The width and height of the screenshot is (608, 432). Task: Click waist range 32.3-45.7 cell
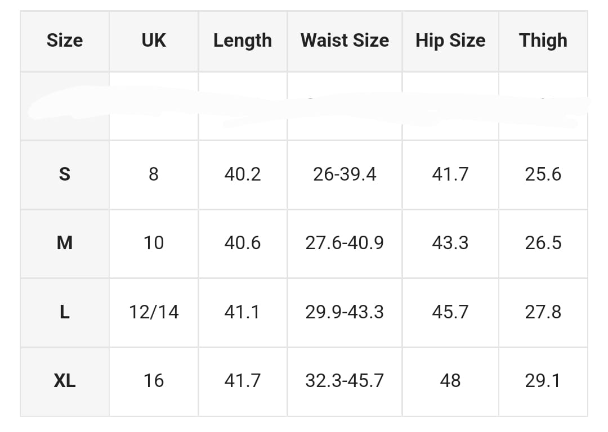(345, 381)
